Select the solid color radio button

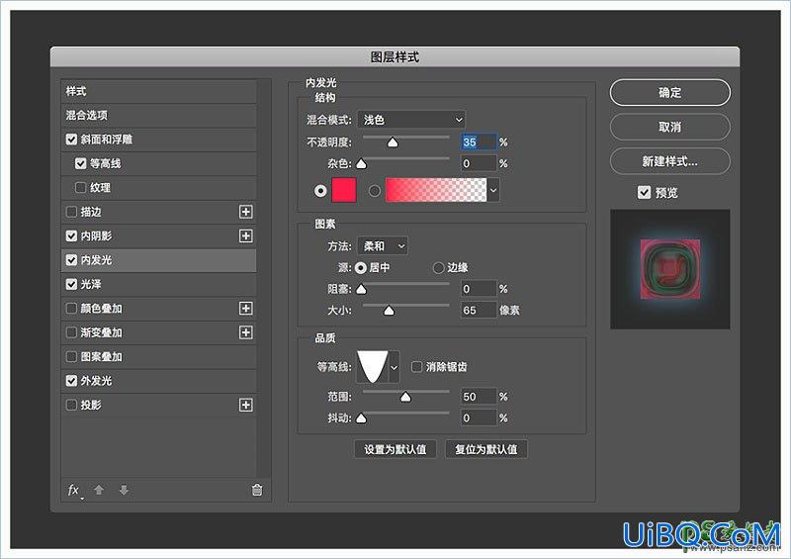[x=320, y=191]
